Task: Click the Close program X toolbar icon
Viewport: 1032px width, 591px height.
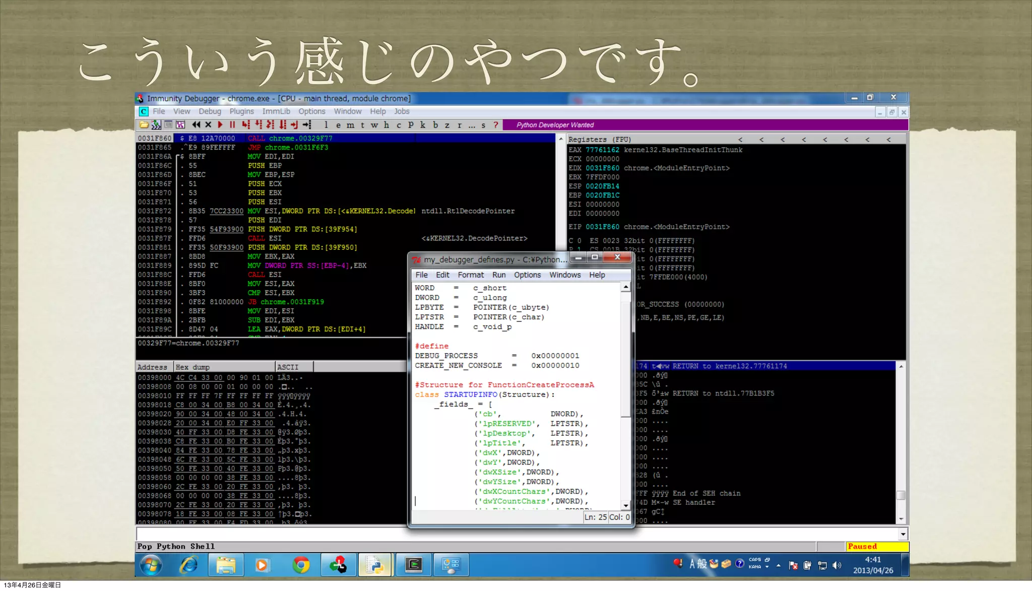Action: 208,125
